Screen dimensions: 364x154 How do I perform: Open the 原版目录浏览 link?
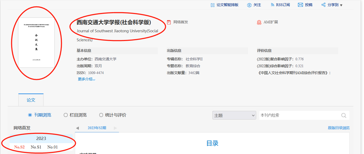coord(339,128)
